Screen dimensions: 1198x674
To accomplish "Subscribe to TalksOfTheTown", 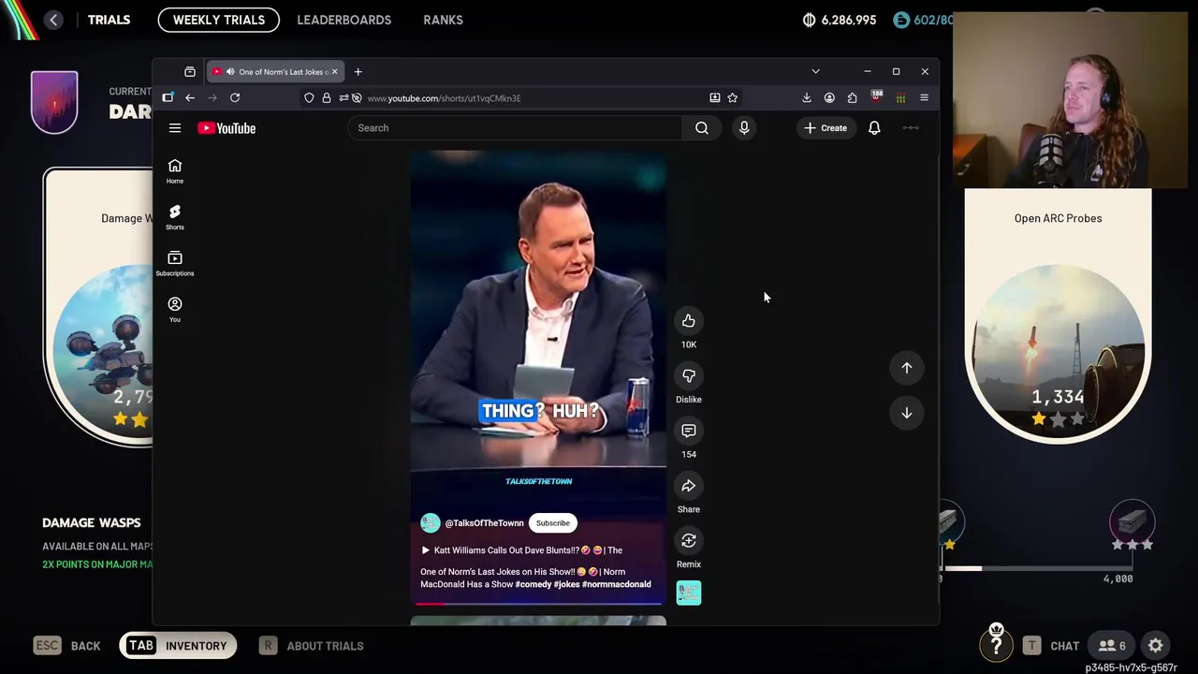I will point(553,523).
